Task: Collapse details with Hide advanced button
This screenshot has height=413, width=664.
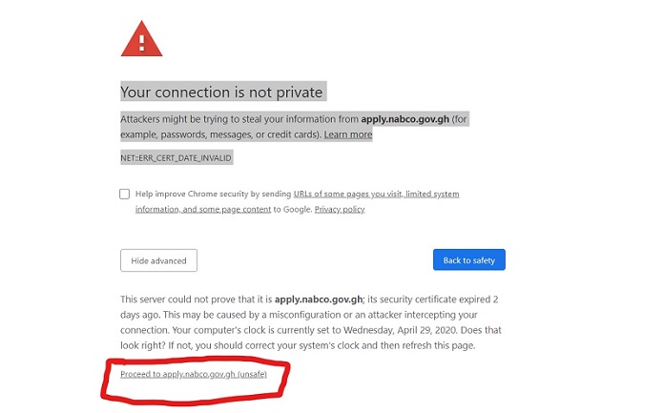Action: pyautogui.click(x=158, y=260)
